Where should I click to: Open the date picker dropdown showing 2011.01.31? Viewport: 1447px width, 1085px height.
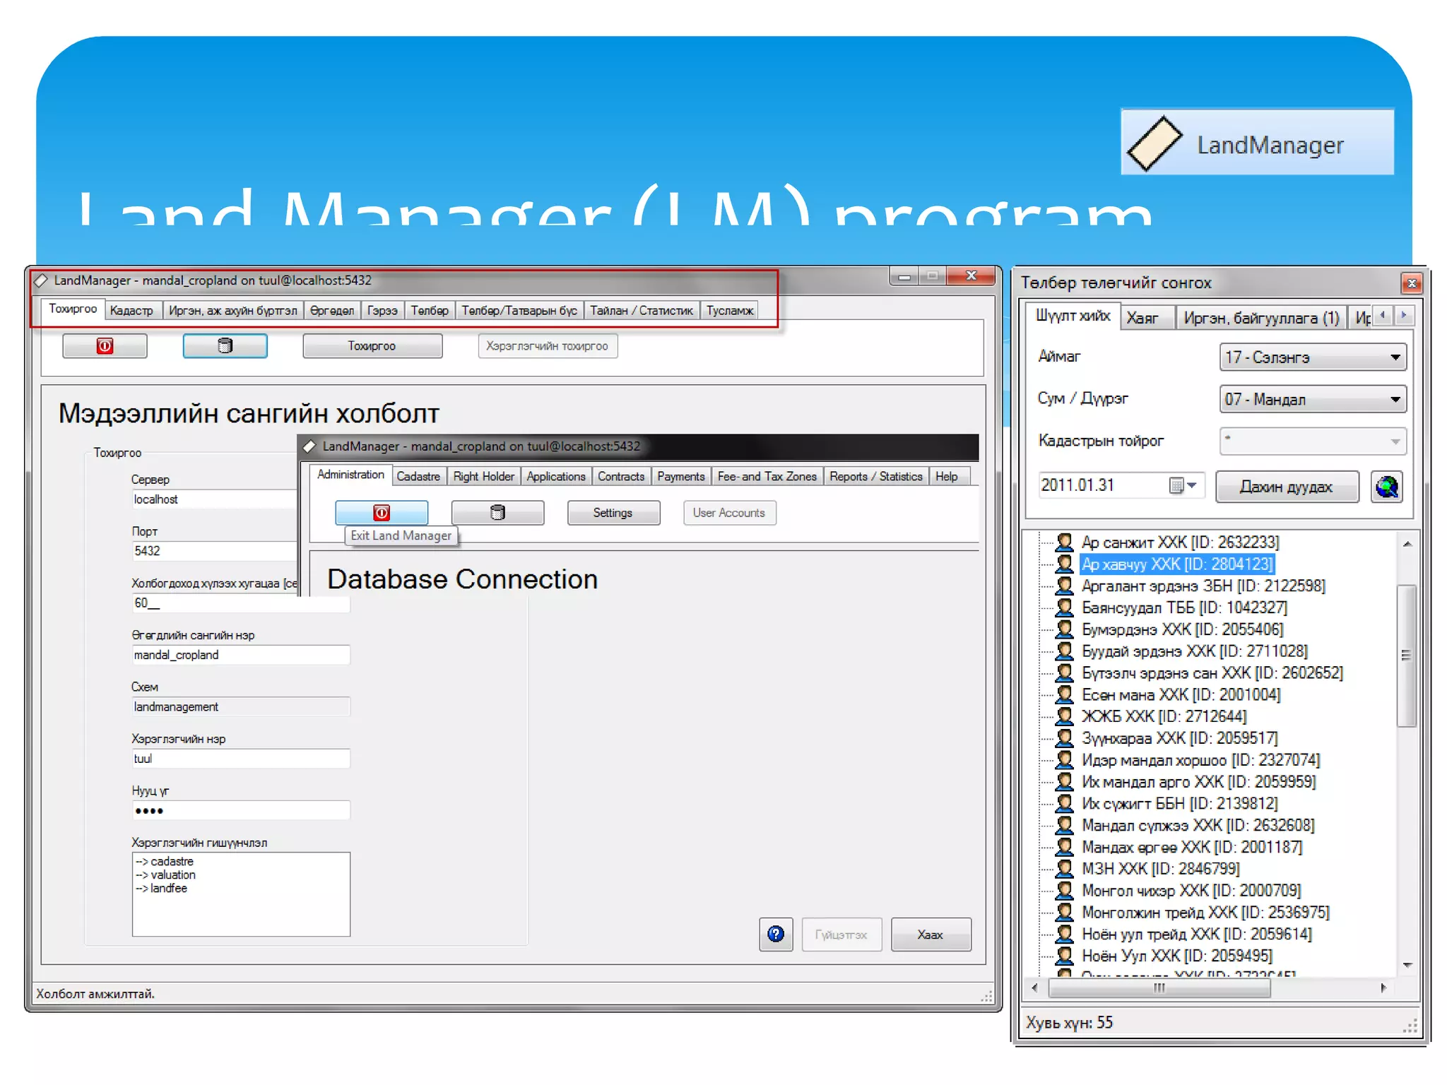[1191, 485]
